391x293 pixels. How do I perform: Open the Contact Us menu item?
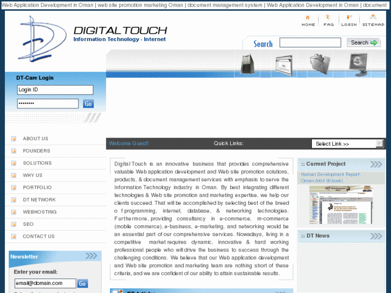39,237
